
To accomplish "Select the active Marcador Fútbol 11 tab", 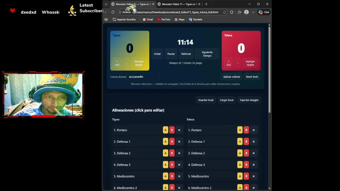I will (x=132, y=4).
